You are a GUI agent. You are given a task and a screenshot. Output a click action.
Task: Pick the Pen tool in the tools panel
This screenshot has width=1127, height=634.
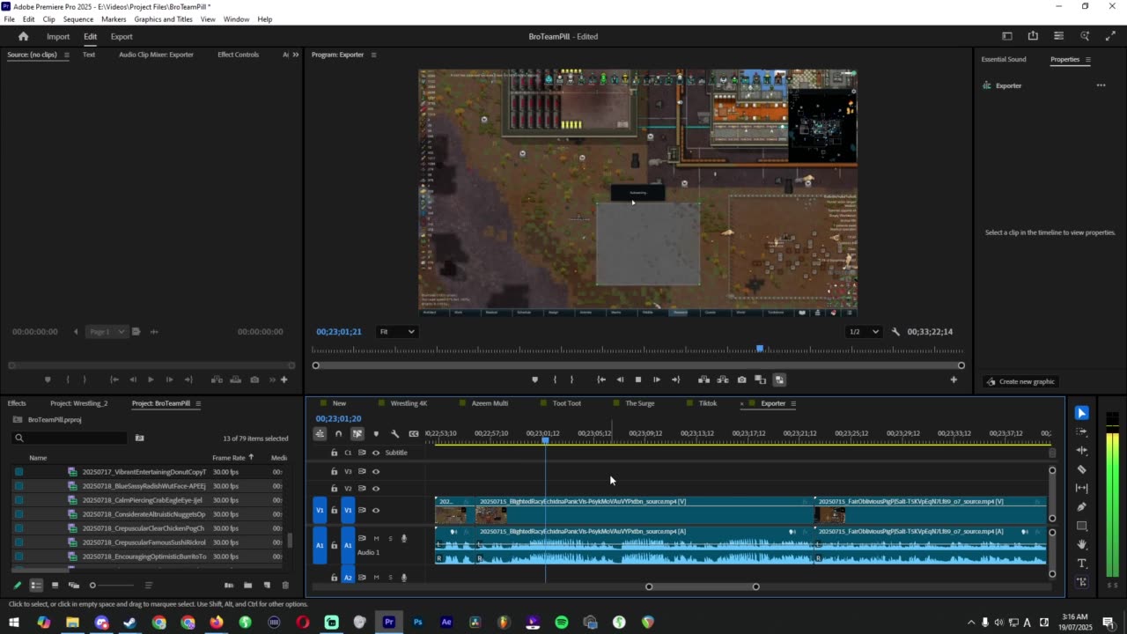tap(1082, 507)
